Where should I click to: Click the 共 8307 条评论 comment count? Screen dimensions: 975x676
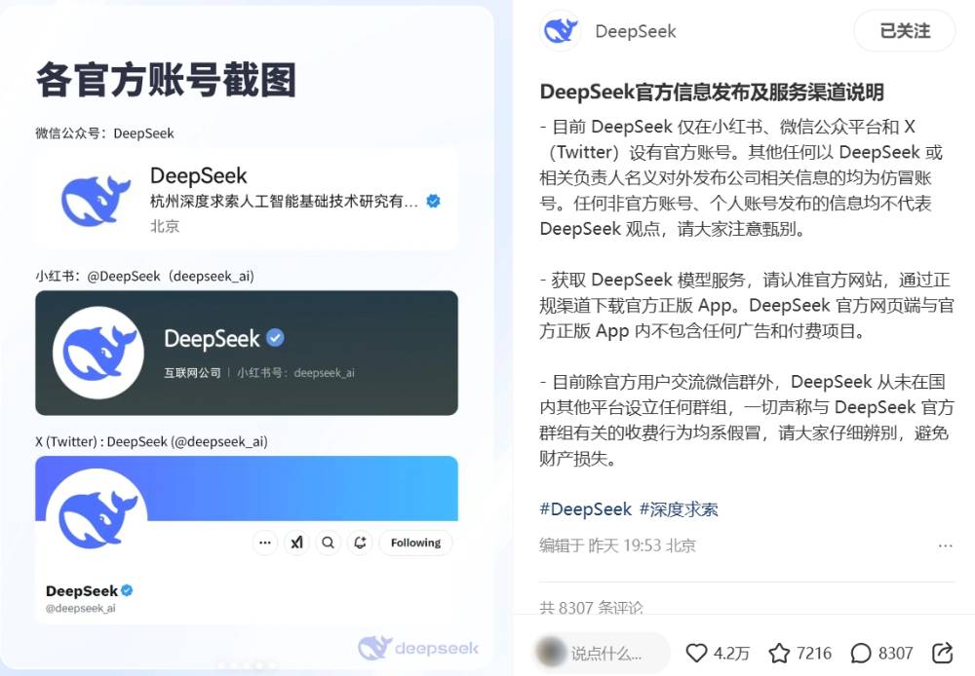[591, 607]
